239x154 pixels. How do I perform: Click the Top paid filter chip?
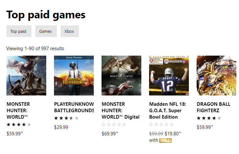pyautogui.click(x=19, y=31)
